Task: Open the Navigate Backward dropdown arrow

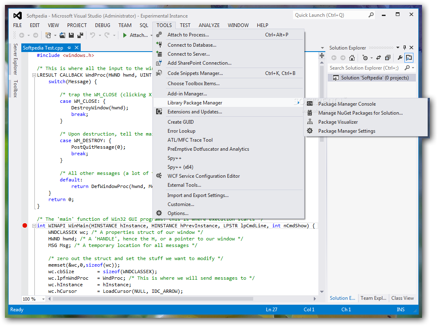Action: [x=29, y=36]
